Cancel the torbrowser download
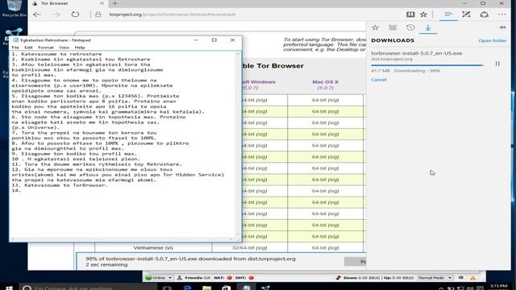This screenshot has width=516, height=290. (378, 80)
